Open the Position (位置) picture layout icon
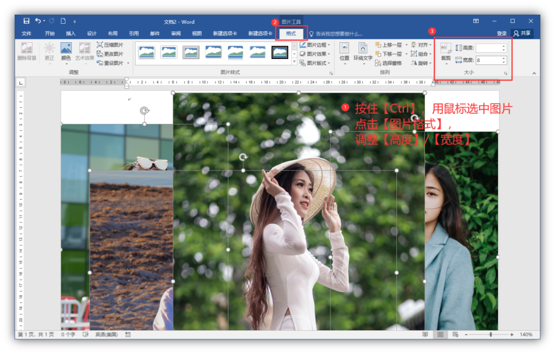This screenshot has width=555, height=354. tap(344, 52)
